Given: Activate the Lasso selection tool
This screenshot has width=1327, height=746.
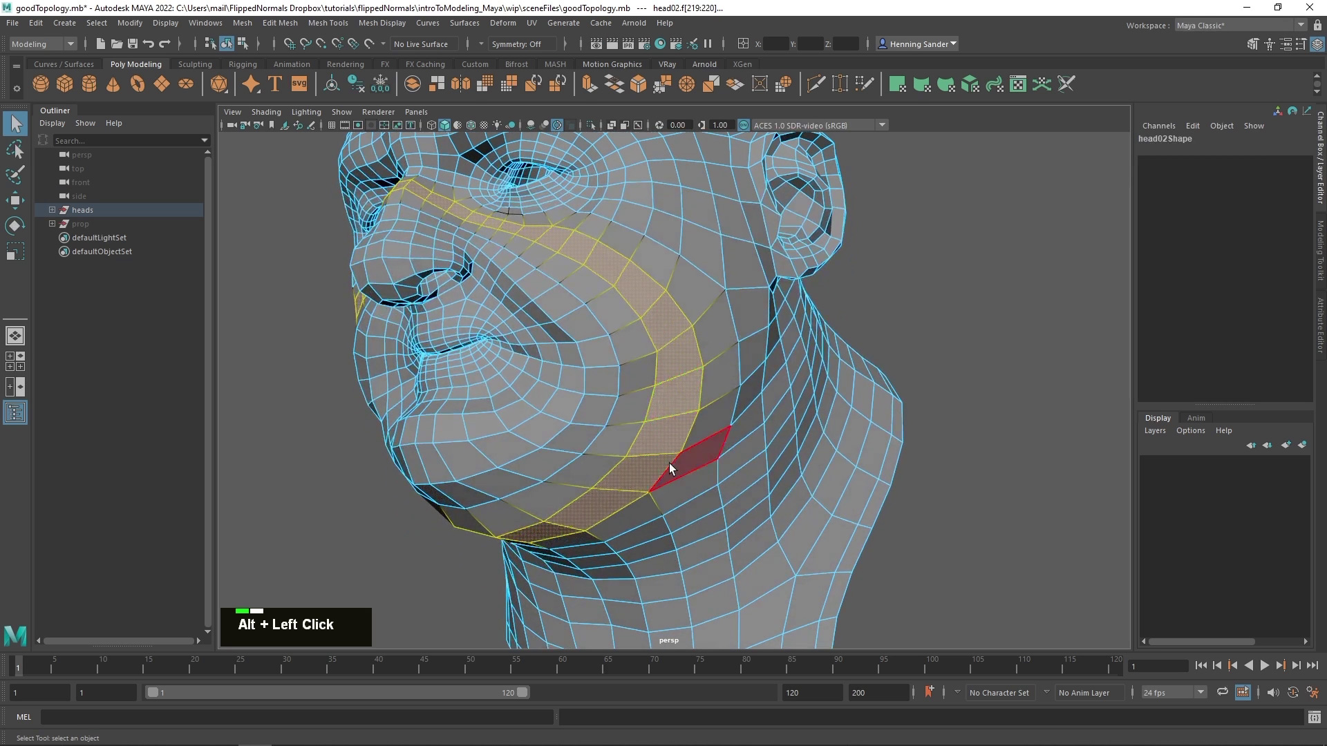Looking at the screenshot, I should click(15, 150).
